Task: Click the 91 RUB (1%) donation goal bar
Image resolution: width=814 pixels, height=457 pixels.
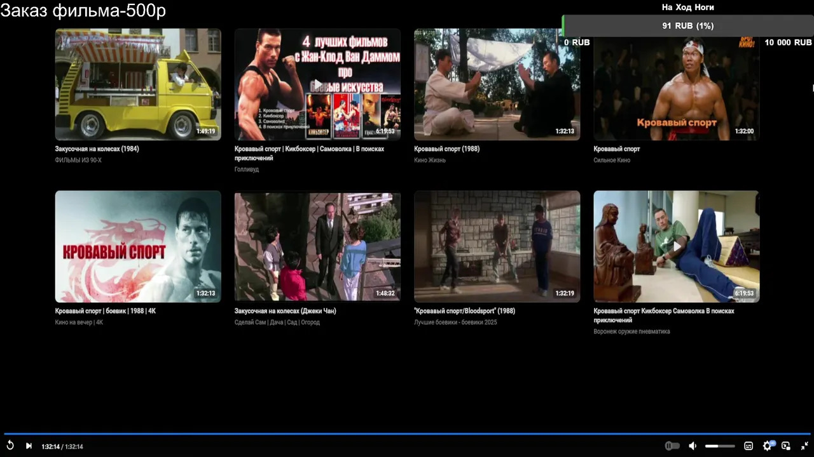Action: [x=688, y=26]
